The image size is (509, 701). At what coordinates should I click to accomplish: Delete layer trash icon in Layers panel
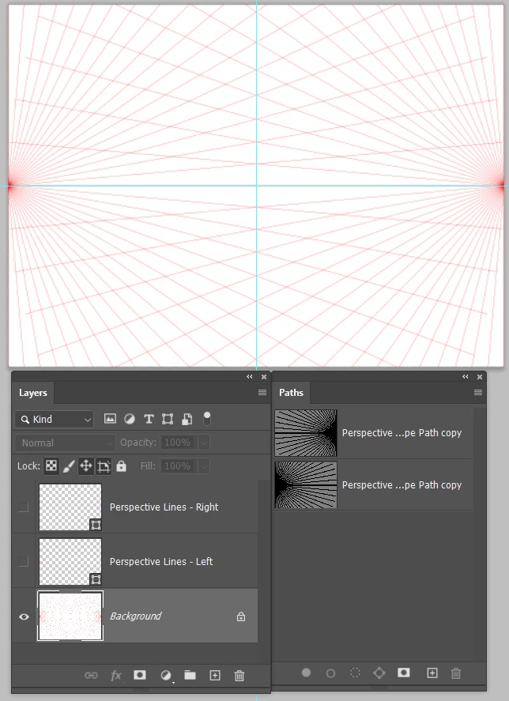[x=239, y=675]
